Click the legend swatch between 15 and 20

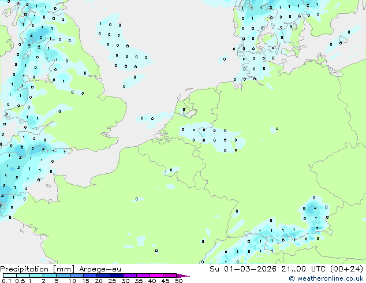pos(89,275)
